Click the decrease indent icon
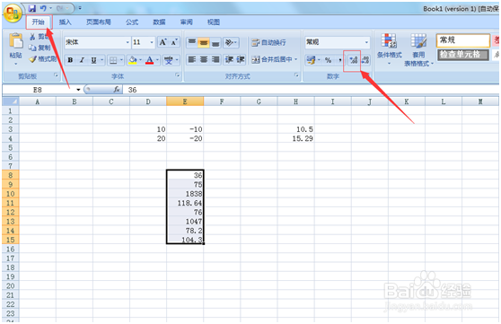The image size is (501, 324). point(229,59)
